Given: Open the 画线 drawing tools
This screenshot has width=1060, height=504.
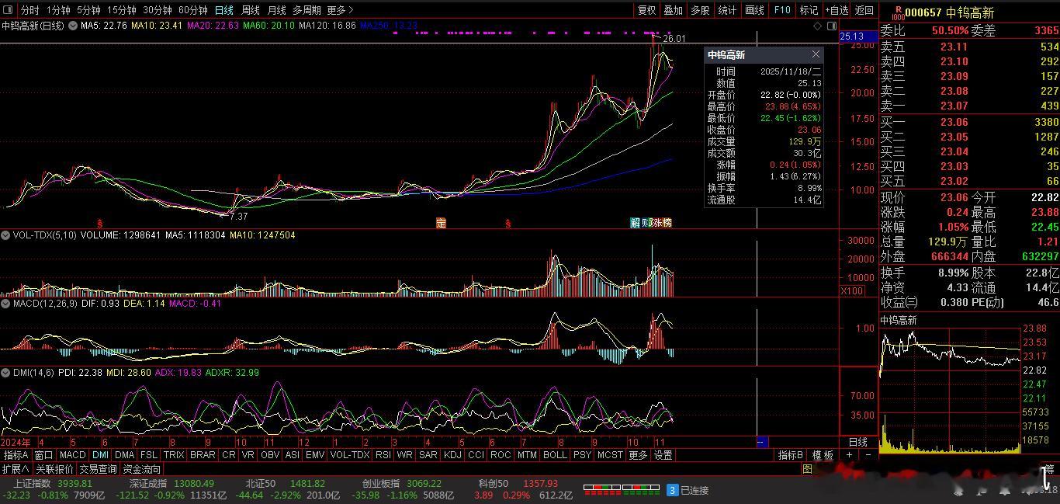Looking at the screenshot, I should pyautogui.click(x=754, y=10).
